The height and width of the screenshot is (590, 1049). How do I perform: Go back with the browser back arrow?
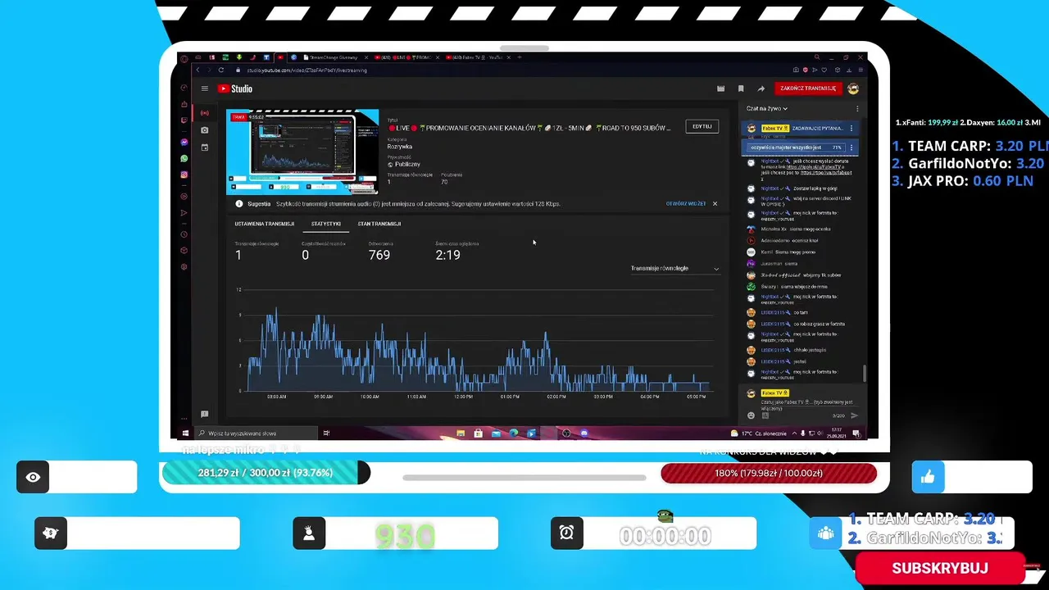point(197,70)
